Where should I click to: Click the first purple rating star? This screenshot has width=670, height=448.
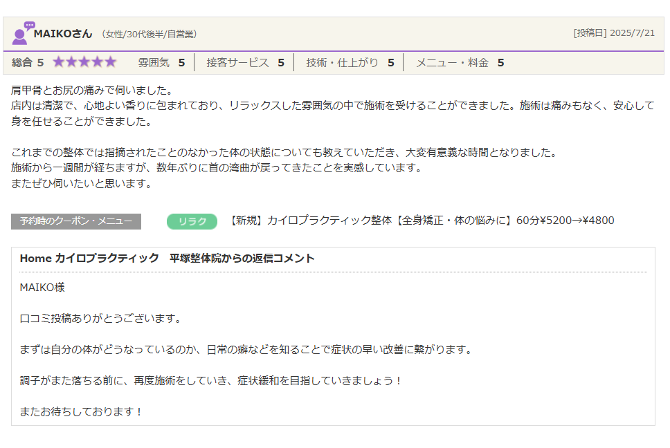coord(59,62)
